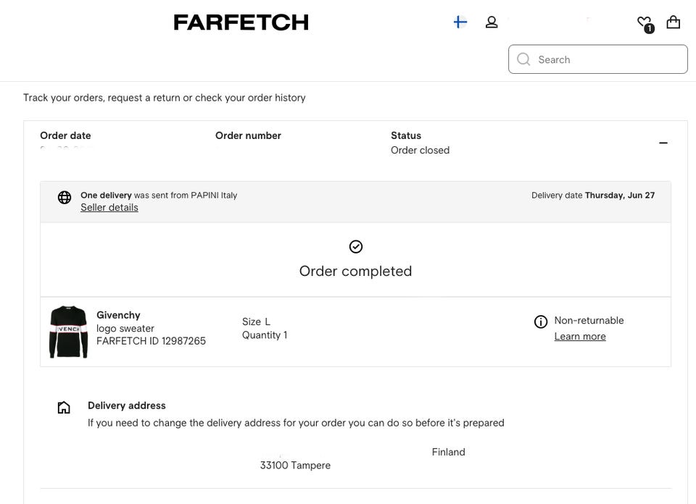Click into the Search input field

click(x=609, y=59)
